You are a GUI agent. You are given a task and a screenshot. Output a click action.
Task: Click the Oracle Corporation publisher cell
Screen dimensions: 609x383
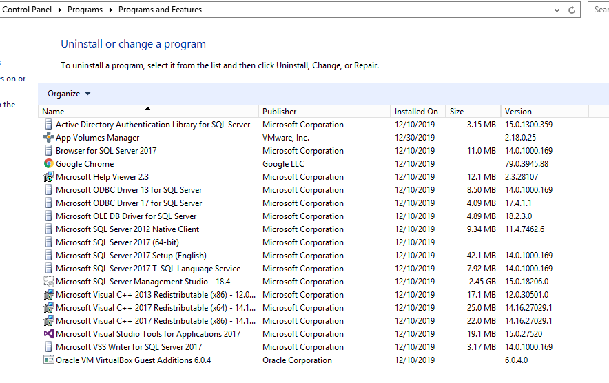coord(297,360)
